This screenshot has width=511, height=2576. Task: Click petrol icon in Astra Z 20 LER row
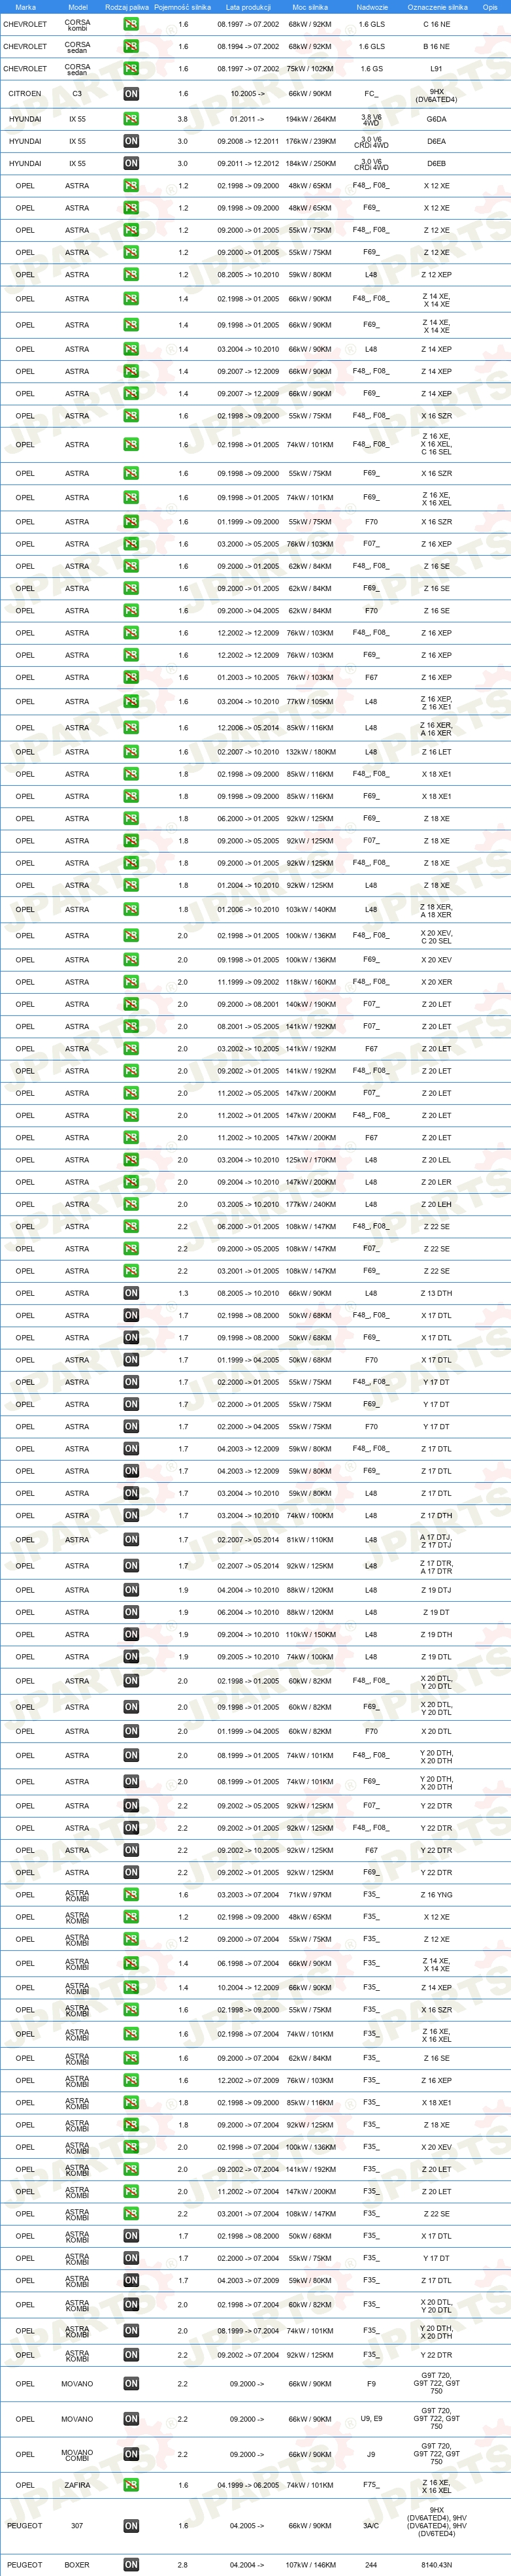(131, 1182)
